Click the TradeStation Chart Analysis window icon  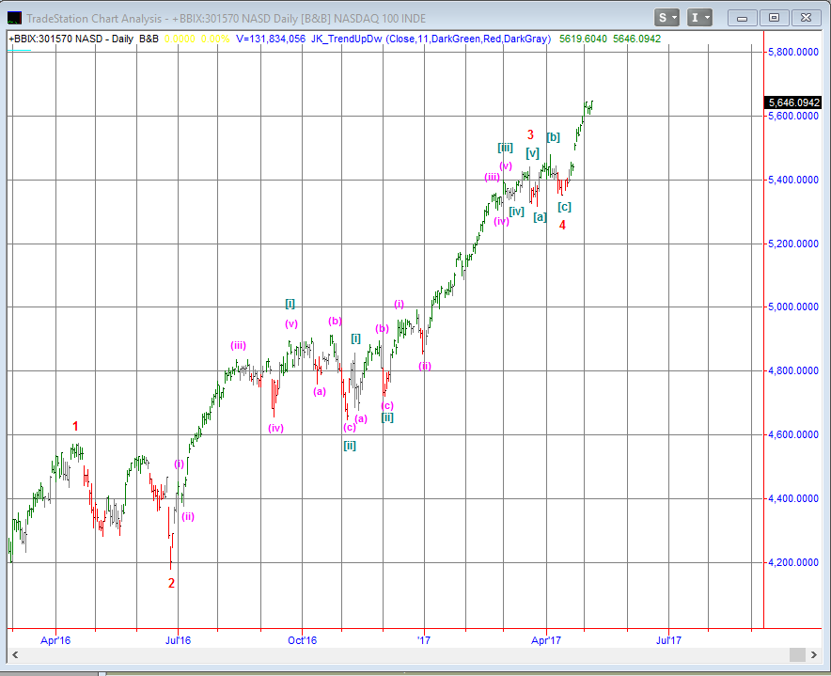point(14,18)
